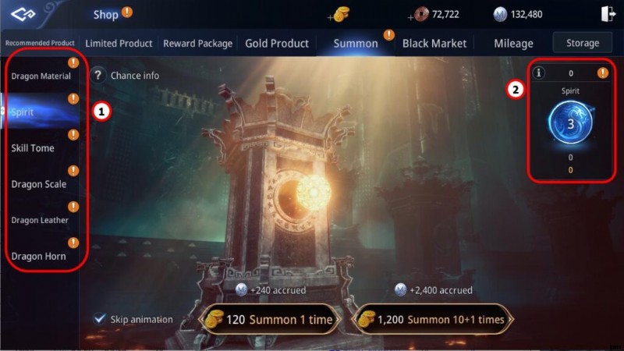Click the blue Spirit orb icon

tap(570, 122)
